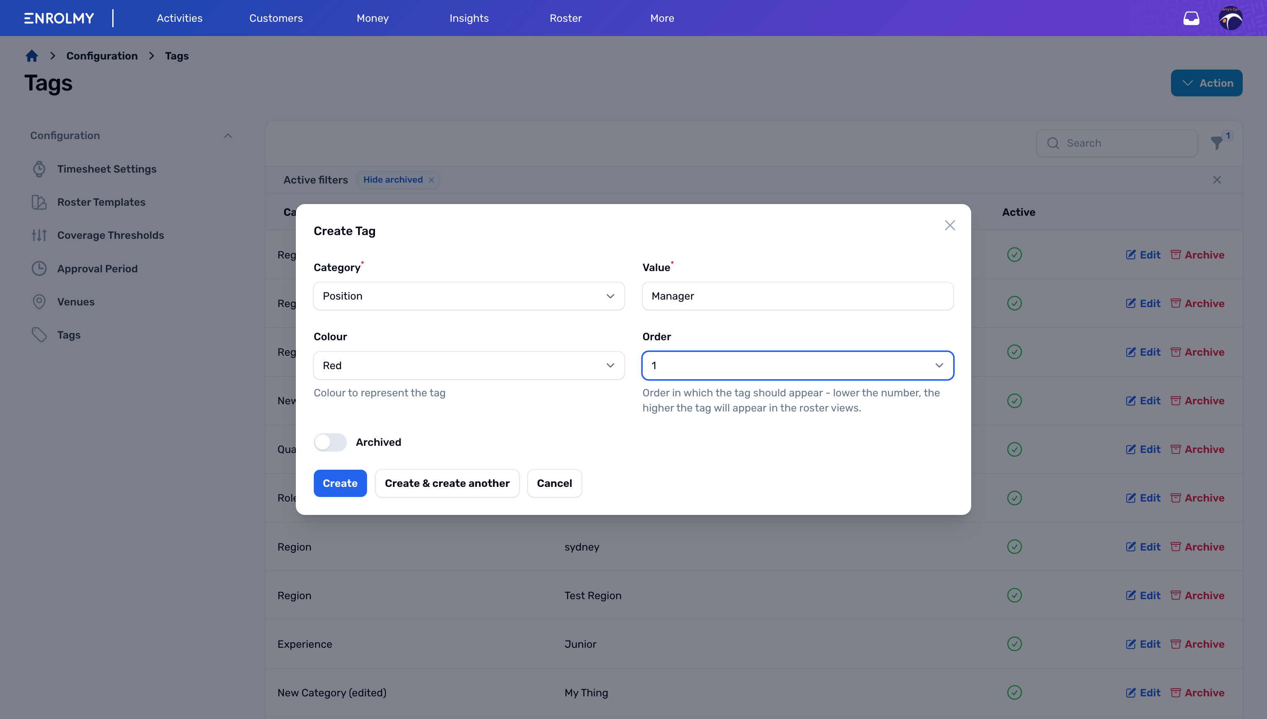This screenshot has height=719, width=1267.
Task: Click the Search input field
Action: 1117,143
